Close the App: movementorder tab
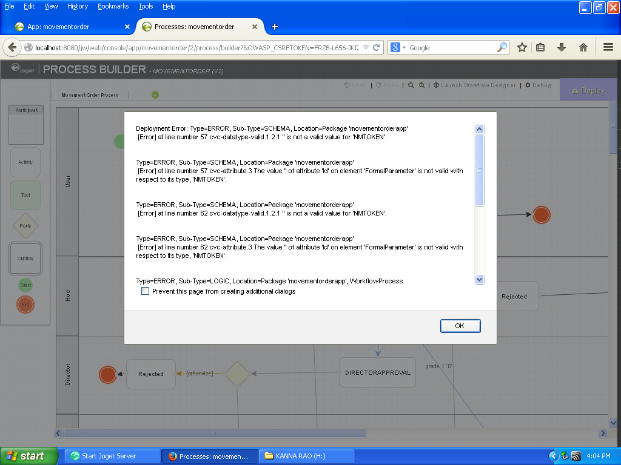 click(x=127, y=27)
